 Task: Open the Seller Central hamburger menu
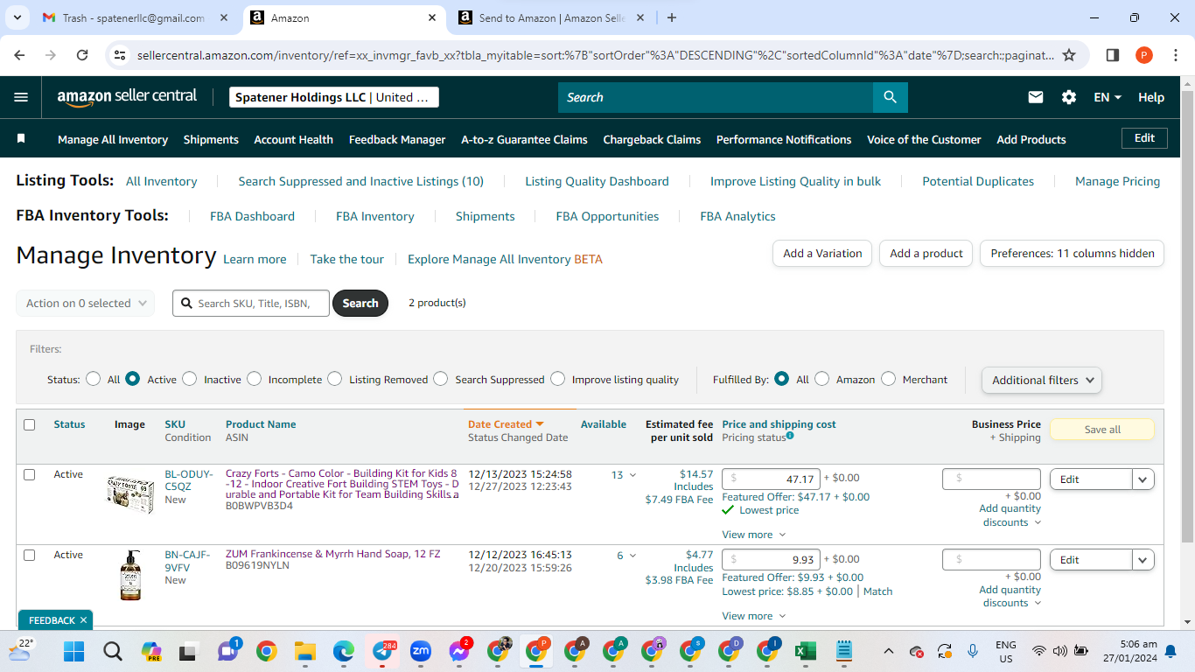(x=21, y=97)
